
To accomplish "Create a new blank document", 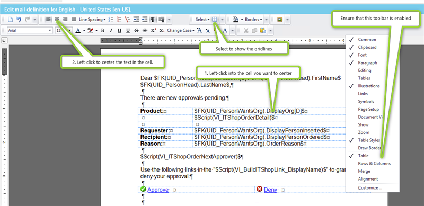I will tap(10, 20).
